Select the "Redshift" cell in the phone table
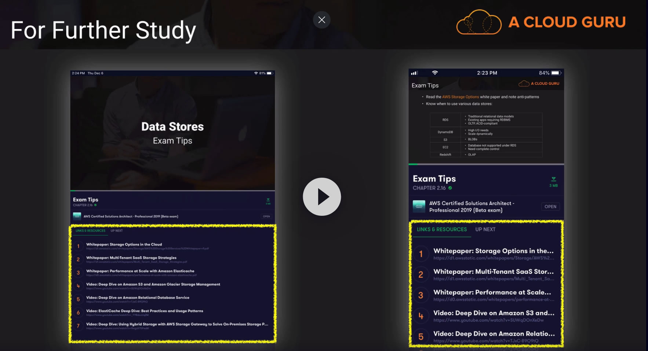The width and height of the screenshot is (648, 351). tap(445, 155)
